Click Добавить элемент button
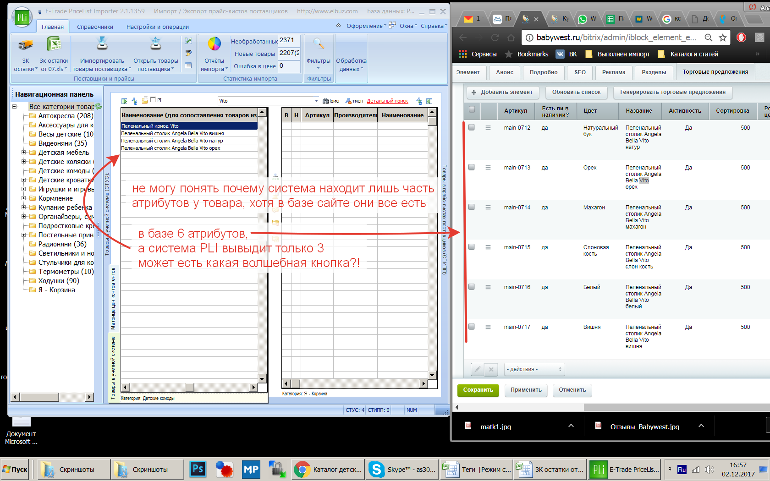770x481 pixels. pyautogui.click(x=502, y=92)
